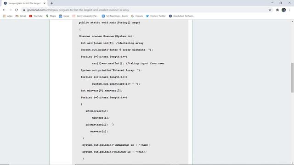This screenshot has height=165, width=294.
Task: Click the 'public static void main' line
Action: [109, 22]
